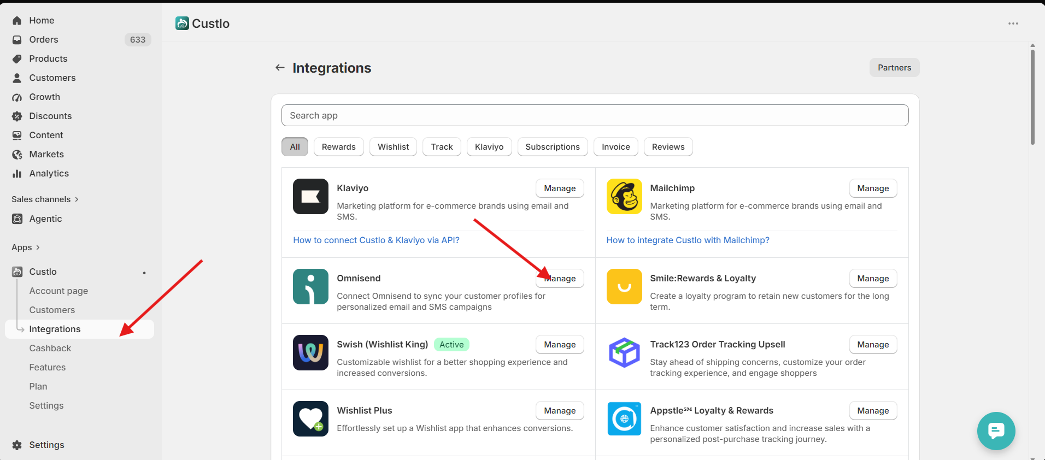Open 'How to connect Custlo & Klaviyo via API?' link
Image resolution: width=1045 pixels, height=460 pixels.
click(376, 240)
